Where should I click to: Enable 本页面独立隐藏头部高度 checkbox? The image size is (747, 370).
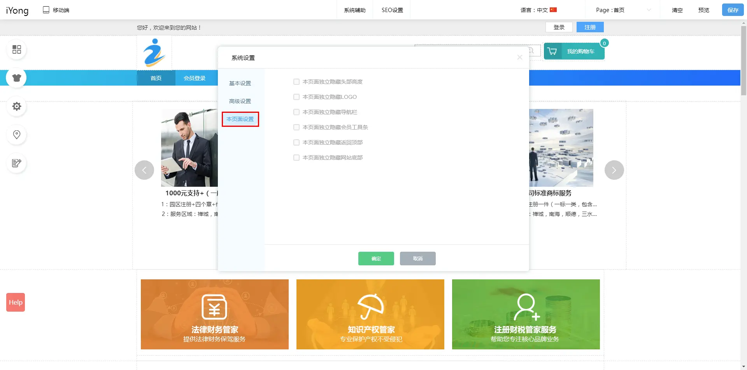coord(296,82)
